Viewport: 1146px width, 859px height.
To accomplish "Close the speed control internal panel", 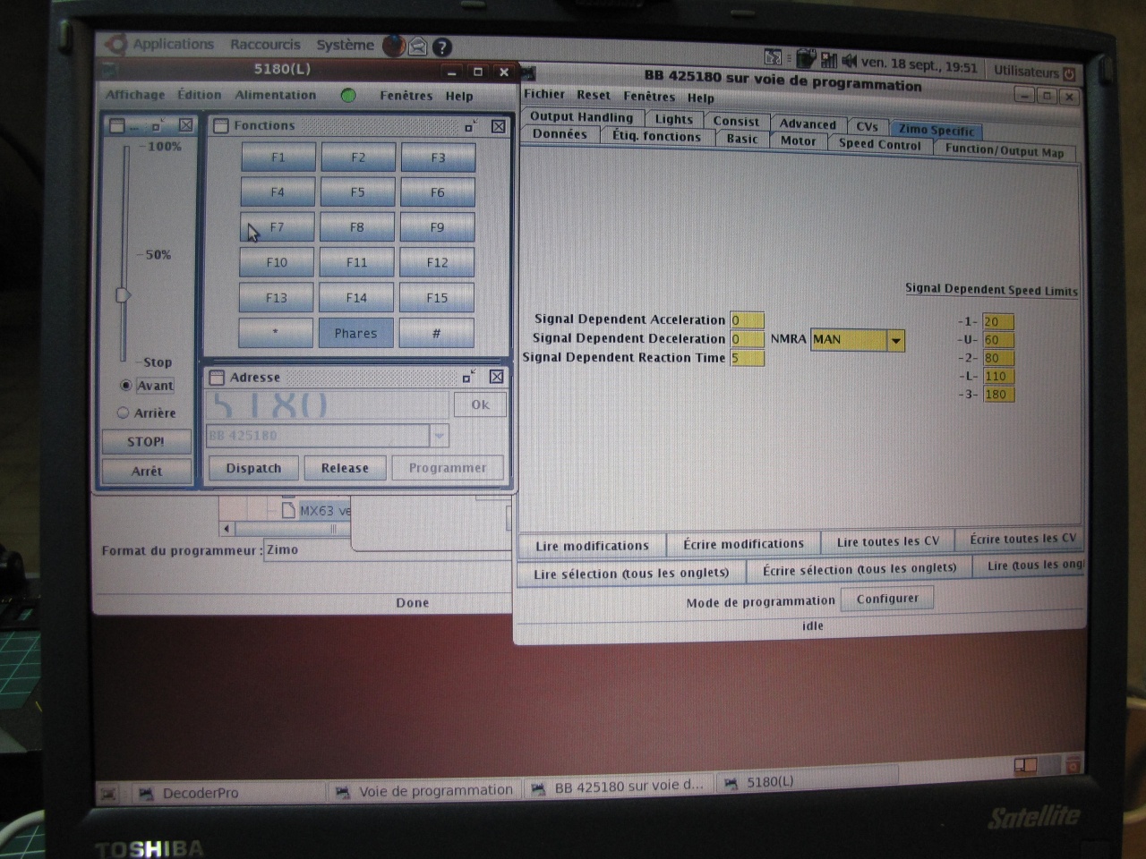I will 186,125.
